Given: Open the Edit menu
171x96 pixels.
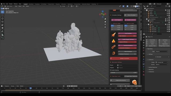Looking at the screenshot, I should (7, 4).
